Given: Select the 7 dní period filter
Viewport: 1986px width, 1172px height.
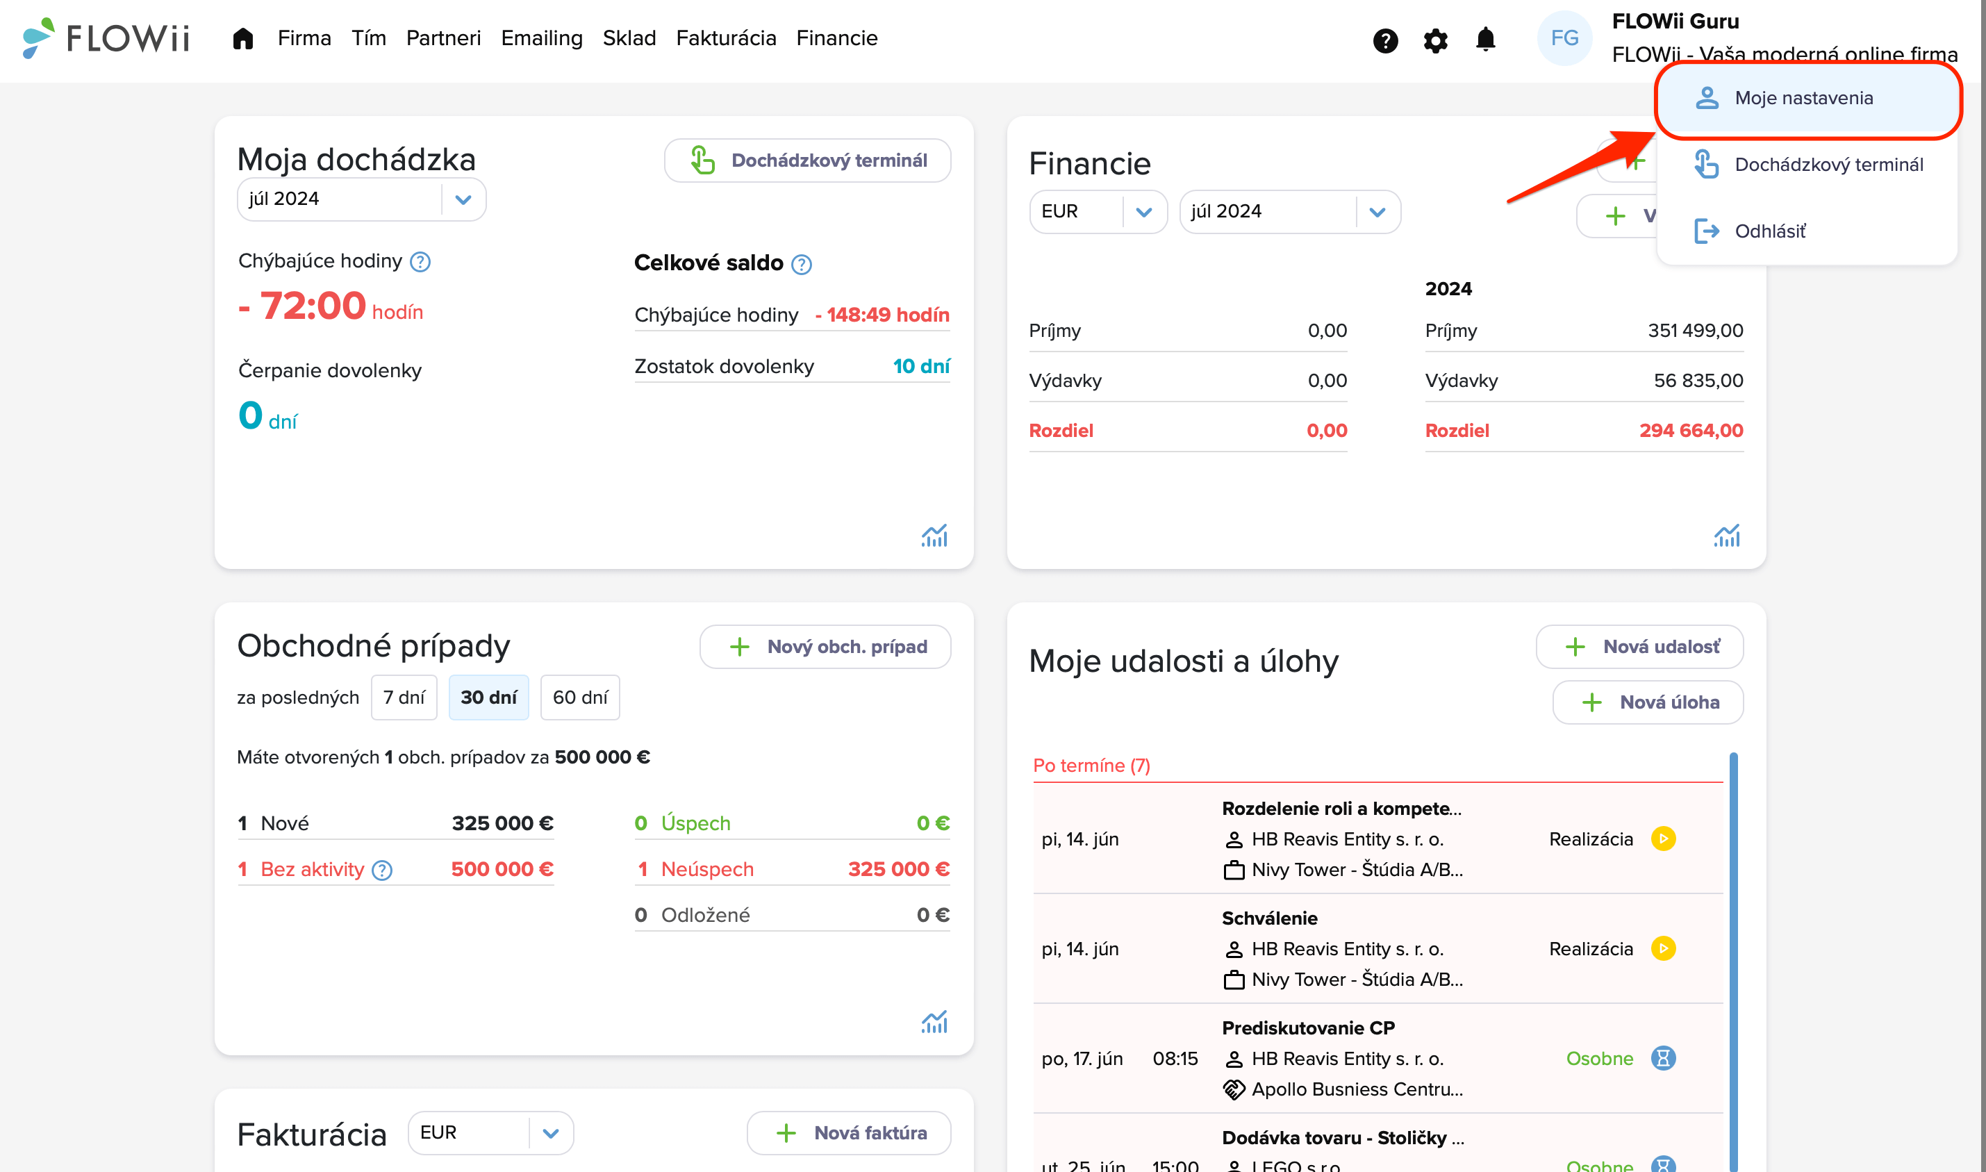Looking at the screenshot, I should point(404,698).
